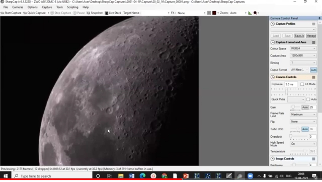Viewport: 322px width, 182px height.
Task: Open File Explorer from the taskbar
Action: [121, 176]
